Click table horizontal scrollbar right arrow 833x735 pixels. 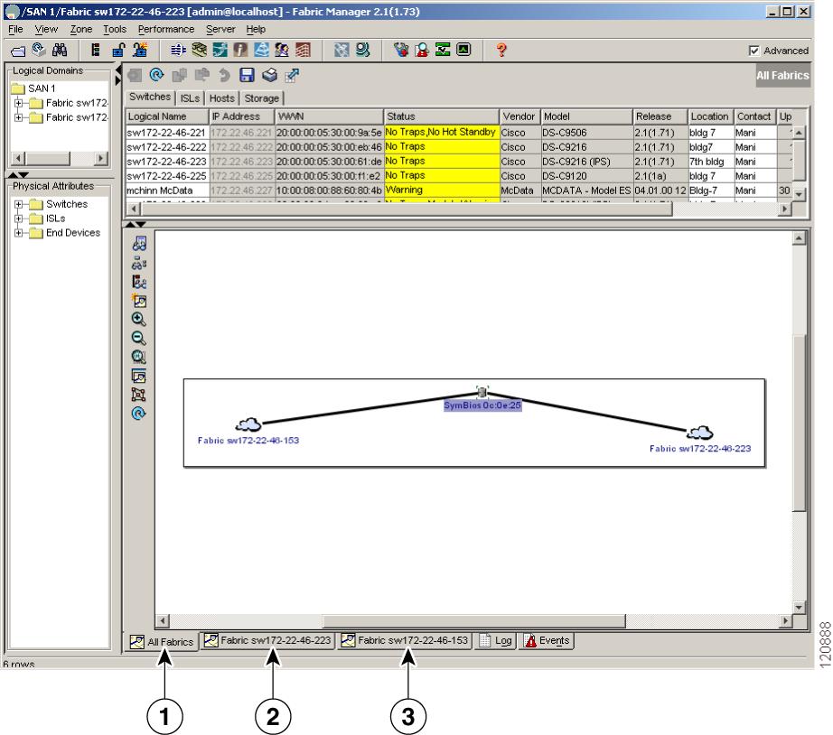(784, 209)
